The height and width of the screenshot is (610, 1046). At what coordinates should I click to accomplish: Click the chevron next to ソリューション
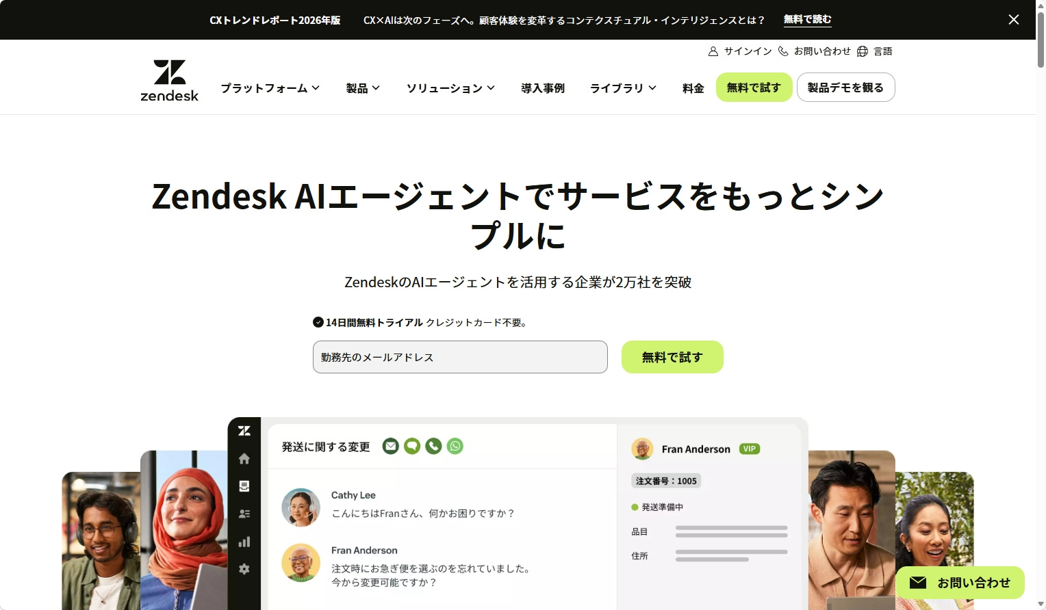(491, 88)
